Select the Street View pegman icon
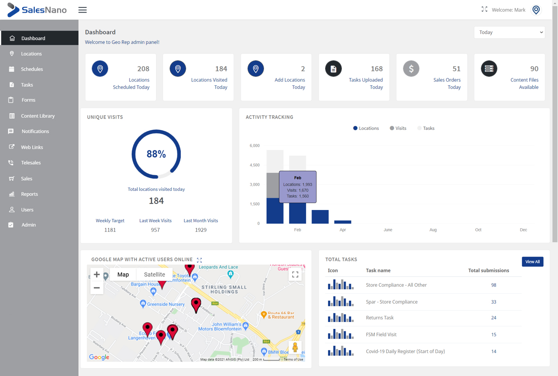The height and width of the screenshot is (376, 558). tap(295, 347)
